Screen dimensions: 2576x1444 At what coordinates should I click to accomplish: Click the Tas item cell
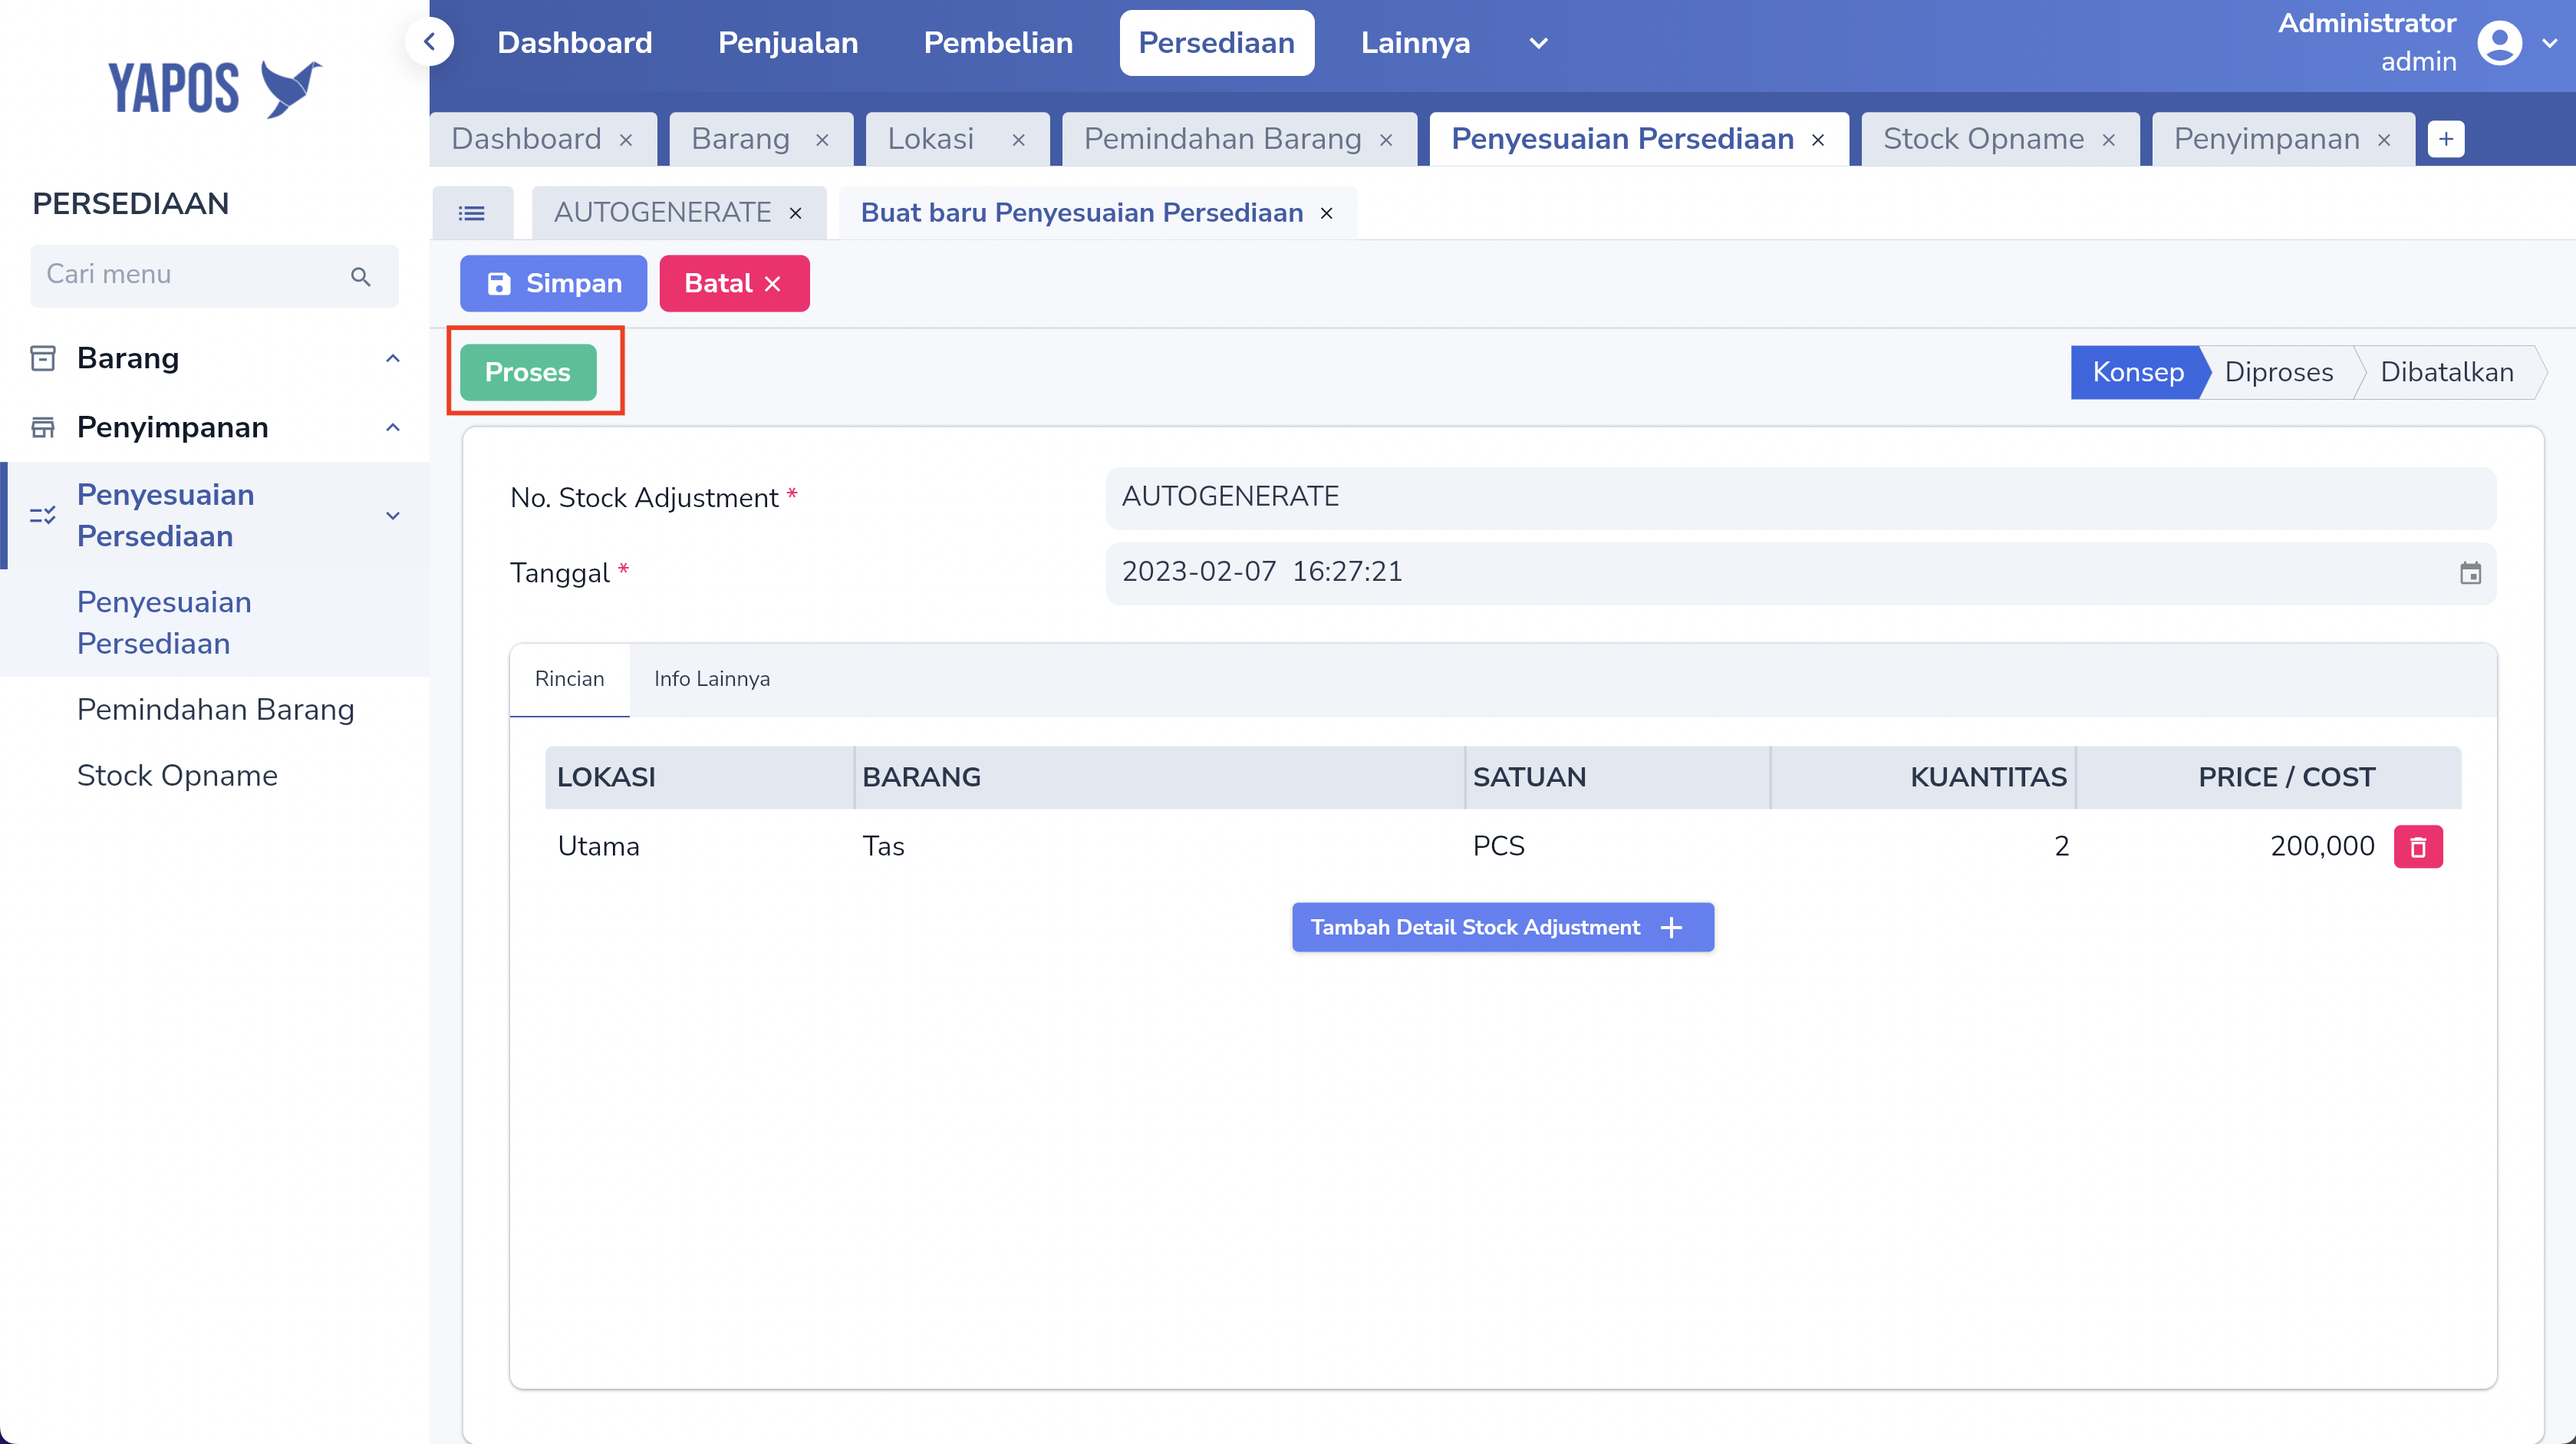pyautogui.click(x=883, y=847)
